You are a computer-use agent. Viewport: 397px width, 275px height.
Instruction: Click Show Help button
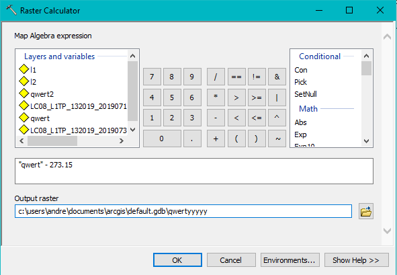(x=357, y=260)
